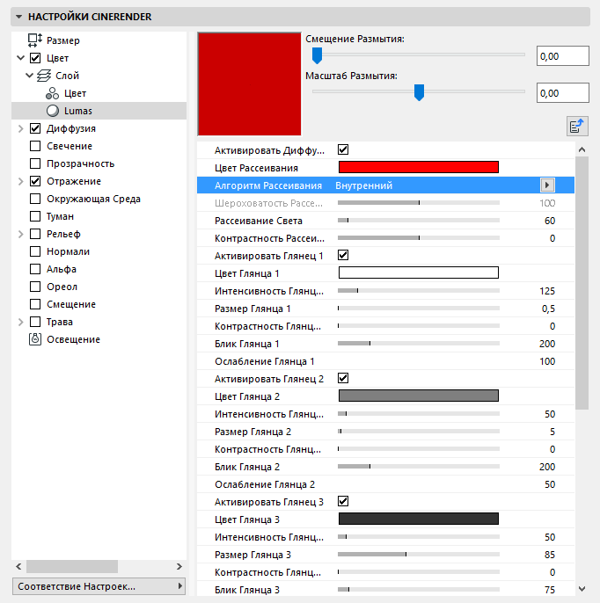This screenshot has height=603, width=600.
Task: Uncheck the Диффузия channel checkbox
Action: coord(35,128)
